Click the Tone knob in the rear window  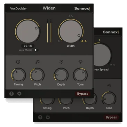pos(109,98)
